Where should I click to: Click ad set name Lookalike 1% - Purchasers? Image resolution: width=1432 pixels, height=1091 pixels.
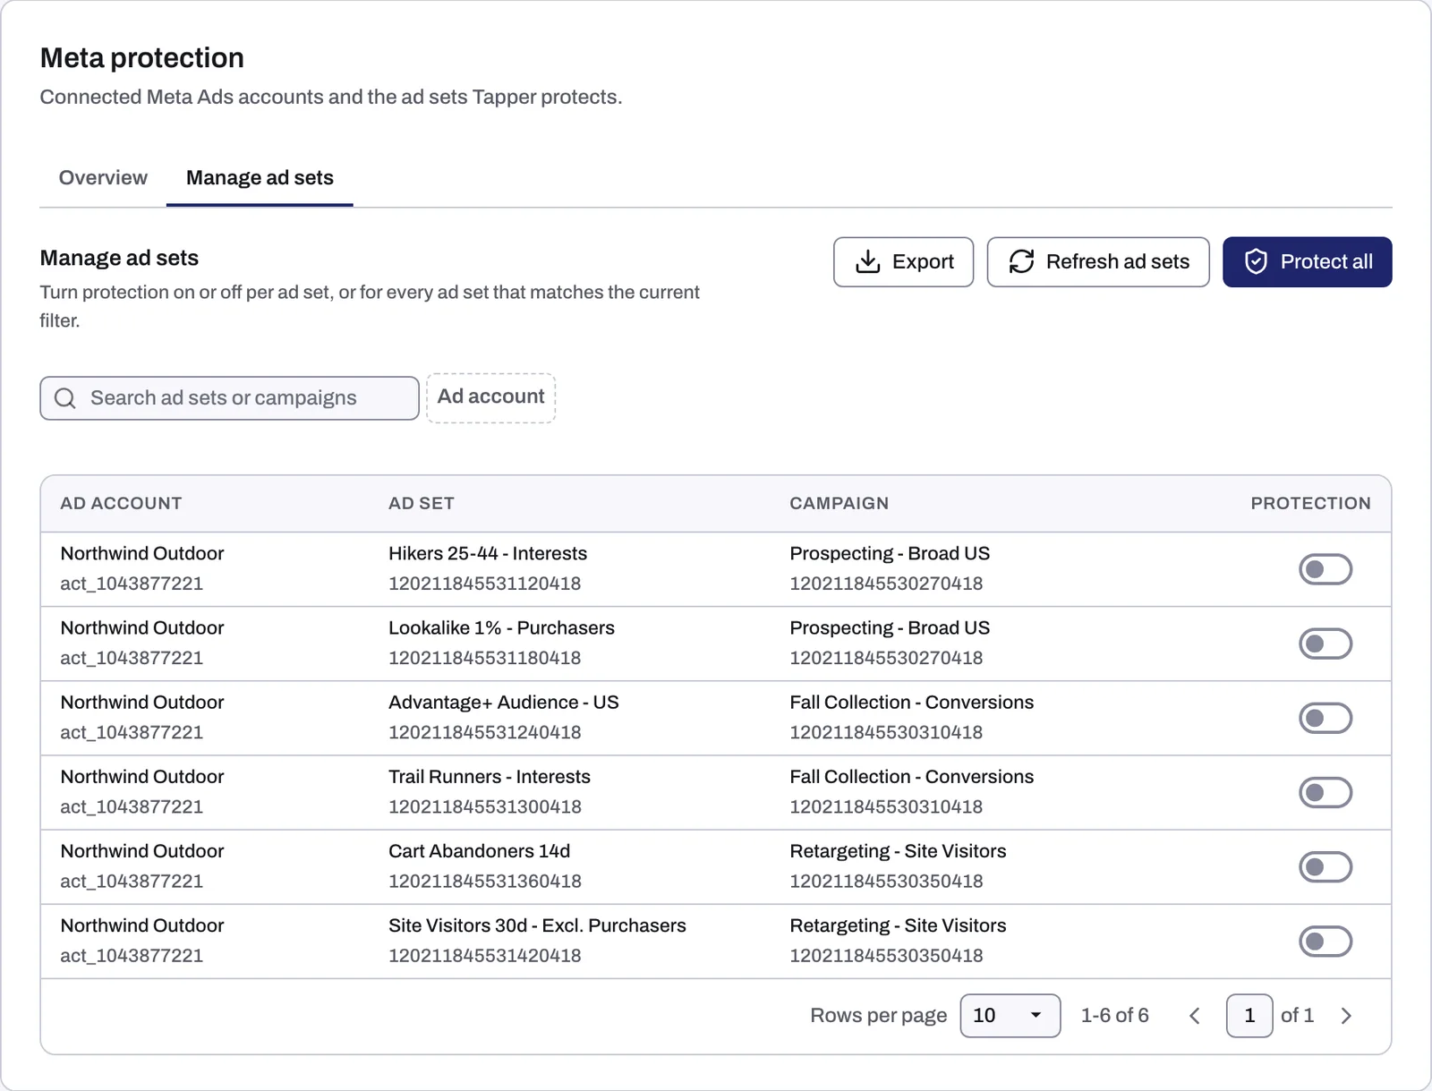point(501,628)
